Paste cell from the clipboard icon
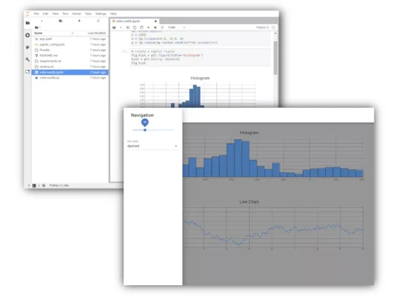 click(x=142, y=27)
